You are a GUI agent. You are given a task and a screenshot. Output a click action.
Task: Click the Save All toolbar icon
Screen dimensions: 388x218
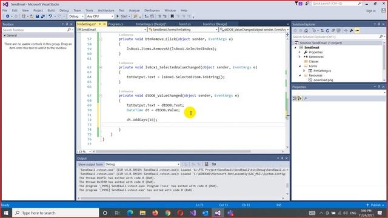43,16
